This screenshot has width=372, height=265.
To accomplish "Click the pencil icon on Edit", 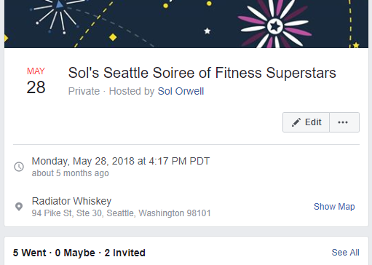I will coord(296,122).
